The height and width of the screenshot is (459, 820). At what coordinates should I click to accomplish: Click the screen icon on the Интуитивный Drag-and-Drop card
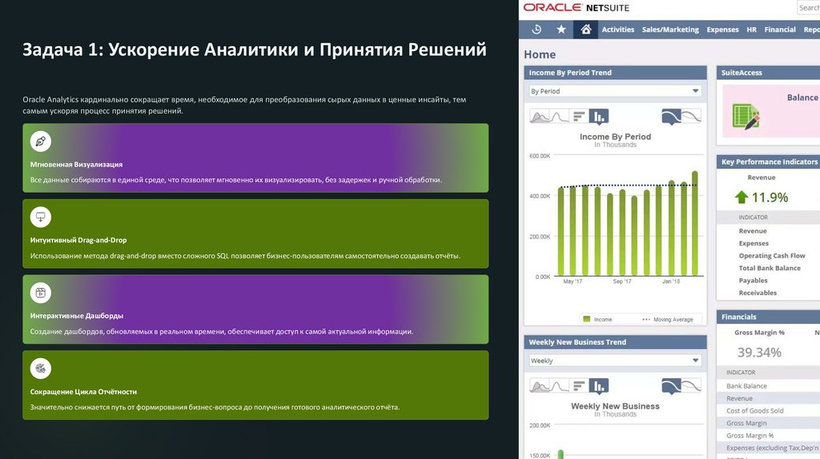(40, 217)
